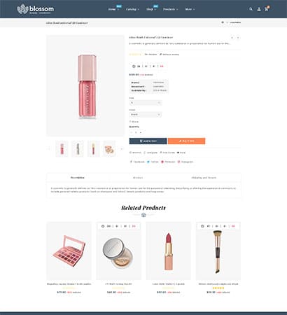Open the Color dropdown

146,115
